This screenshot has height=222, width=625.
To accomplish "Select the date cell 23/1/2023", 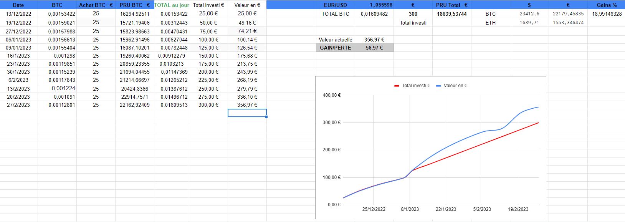I will tap(19, 64).
